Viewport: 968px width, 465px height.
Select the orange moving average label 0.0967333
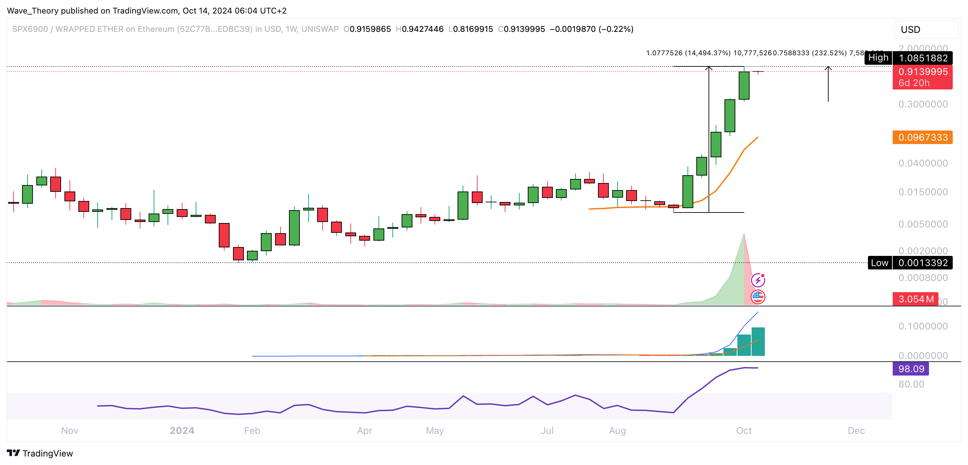point(923,138)
